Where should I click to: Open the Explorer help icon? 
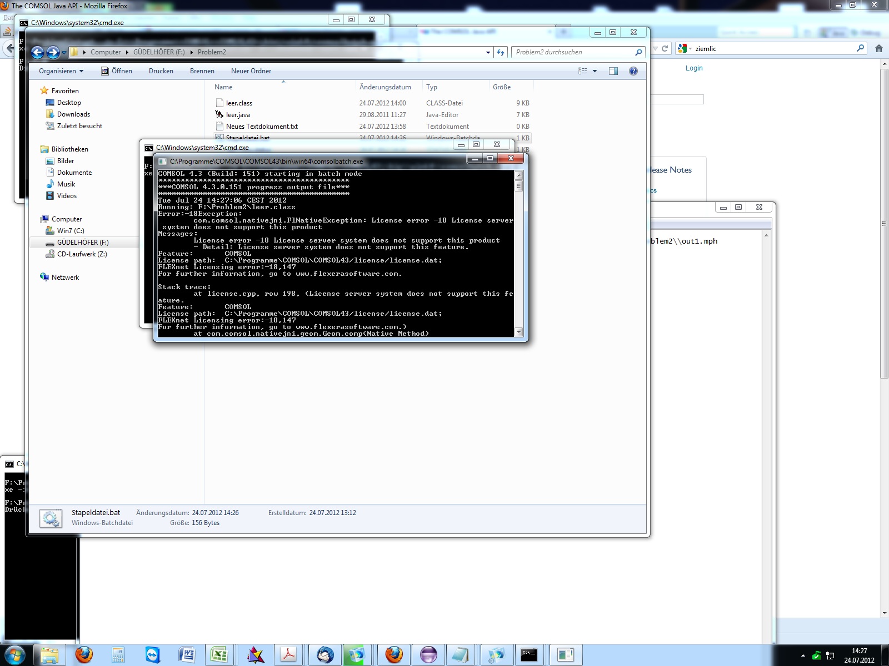tap(633, 71)
